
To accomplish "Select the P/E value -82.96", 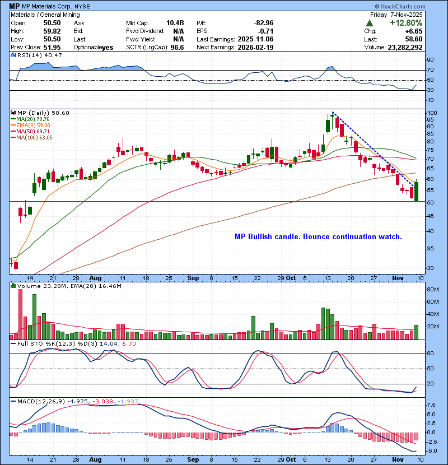I will point(264,23).
